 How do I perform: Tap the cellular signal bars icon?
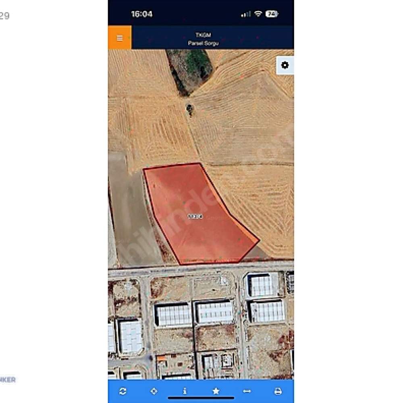[x=246, y=15]
